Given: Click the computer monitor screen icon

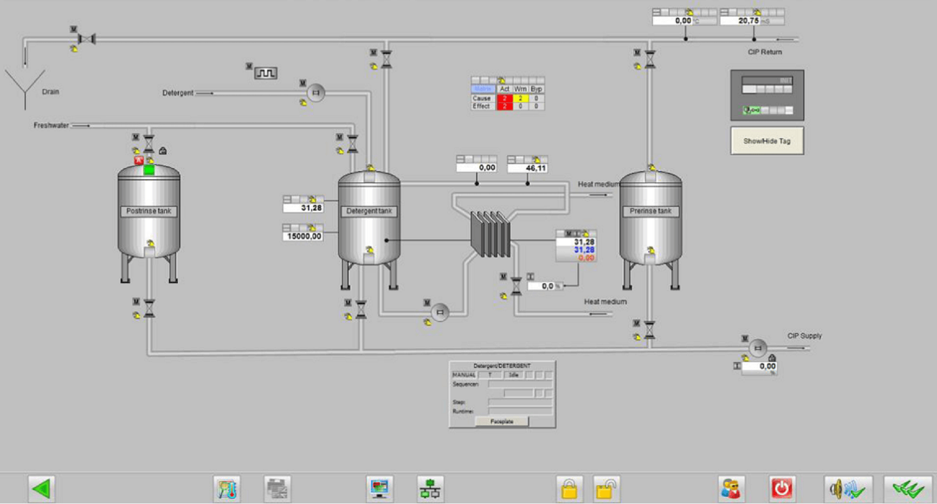Looking at the screenshot, I should [380, 489].
